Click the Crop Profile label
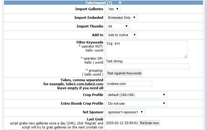This screenshot has width=207, height=130. [x=93, y=95]
